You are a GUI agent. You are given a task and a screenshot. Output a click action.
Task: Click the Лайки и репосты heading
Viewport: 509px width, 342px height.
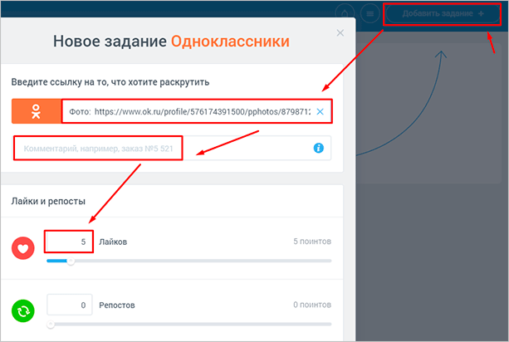48,201
